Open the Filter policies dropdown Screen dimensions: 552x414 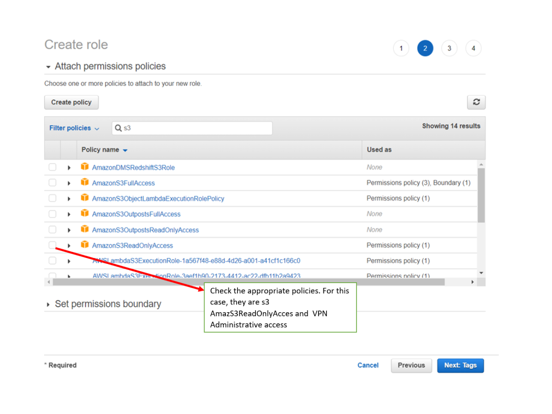tap(74, 128)
